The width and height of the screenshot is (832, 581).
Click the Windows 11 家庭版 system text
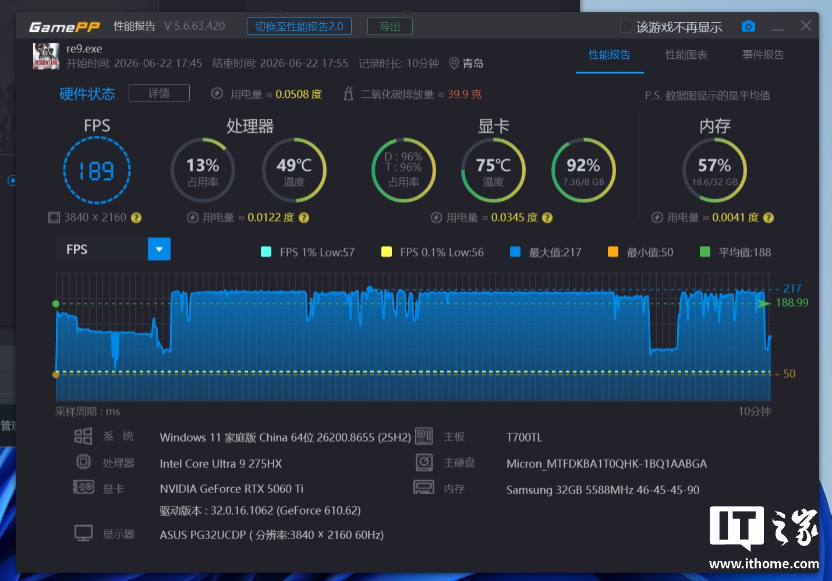pos(285,438)
